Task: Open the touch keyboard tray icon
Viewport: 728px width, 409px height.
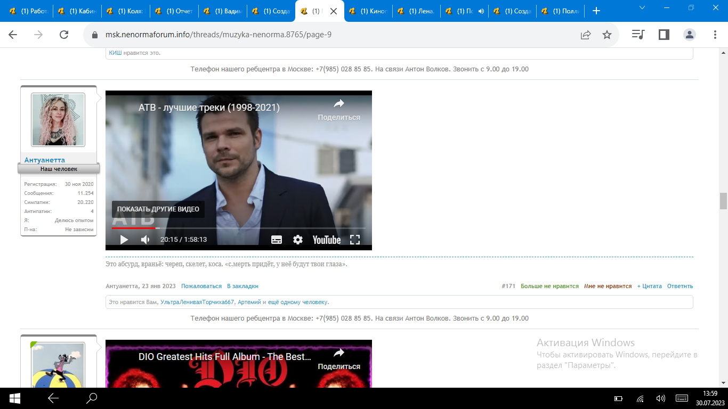Action: 682,398
